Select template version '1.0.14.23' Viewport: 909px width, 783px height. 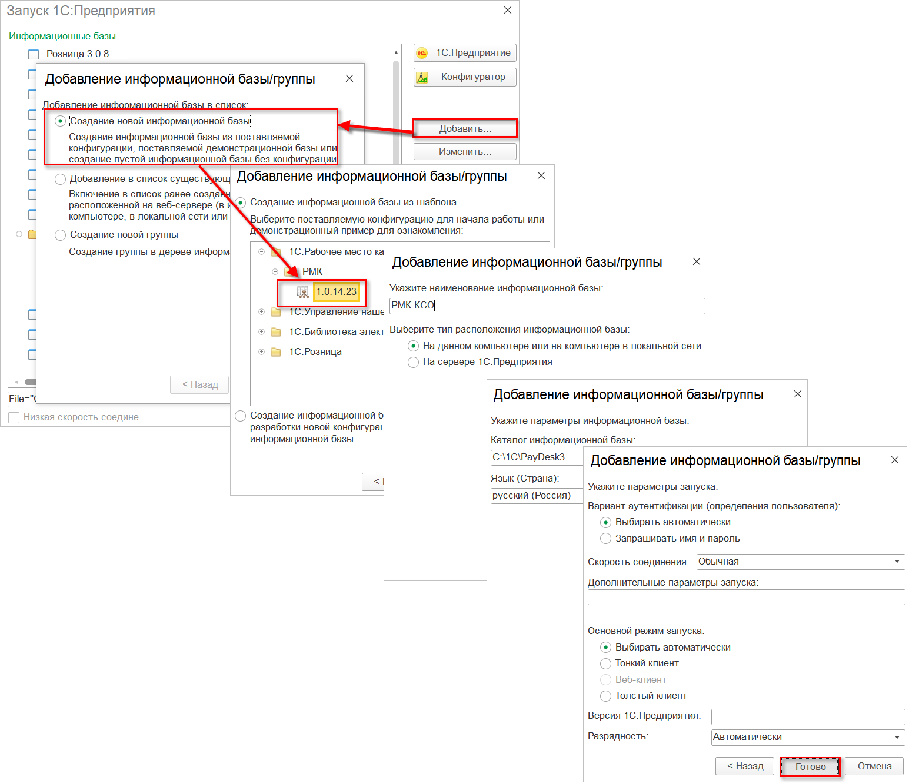pos(336,292)
